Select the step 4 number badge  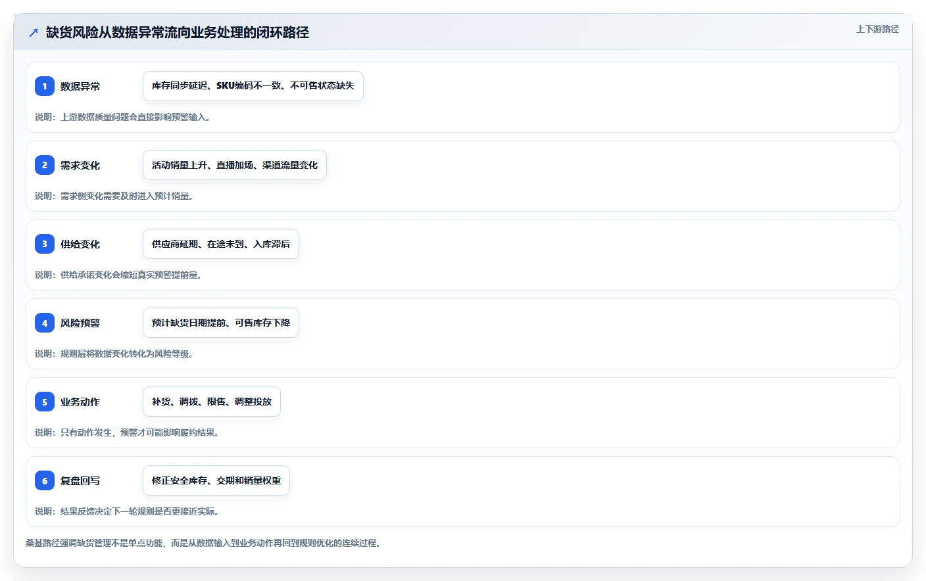(45, 323)
